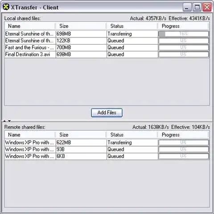Maximize the XTransfer Client window
This screenshot has height=214, width=214.
(197, 7)
